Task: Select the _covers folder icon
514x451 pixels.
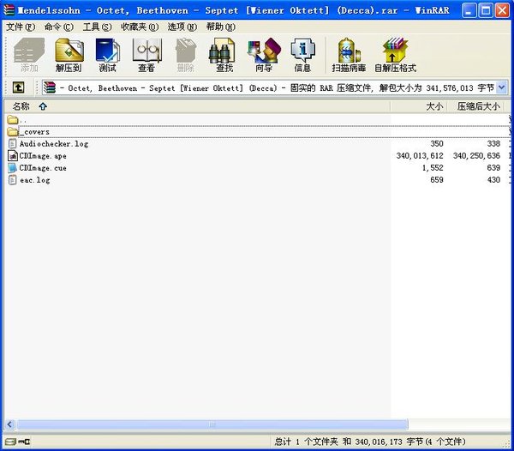Action: pos(13,132)
